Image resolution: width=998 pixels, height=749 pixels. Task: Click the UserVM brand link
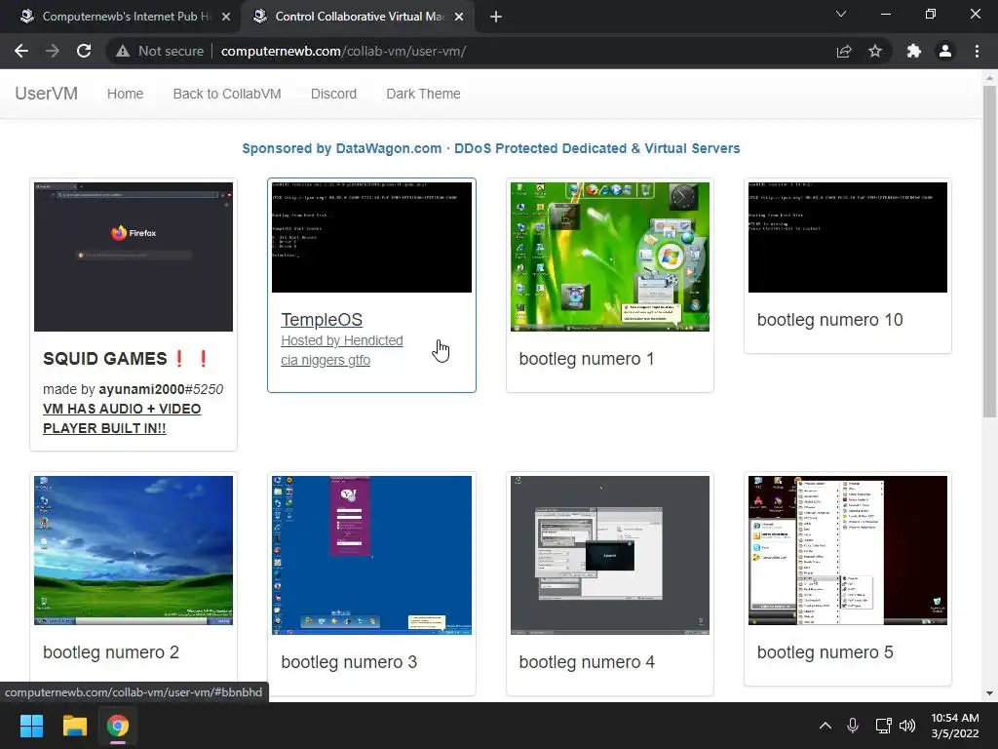pyautogui.click(x=47, y=94)
